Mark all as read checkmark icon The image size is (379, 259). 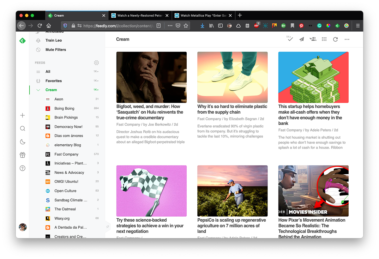(290, 39)
